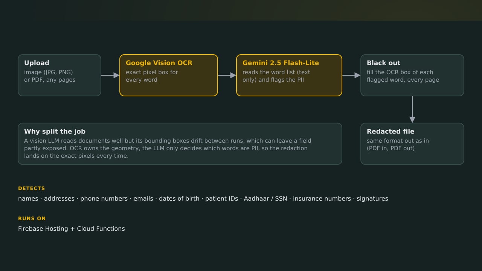Click the "or PDF, any pages" line
This screenshot has width=482, height=271.
click(50, 80)
